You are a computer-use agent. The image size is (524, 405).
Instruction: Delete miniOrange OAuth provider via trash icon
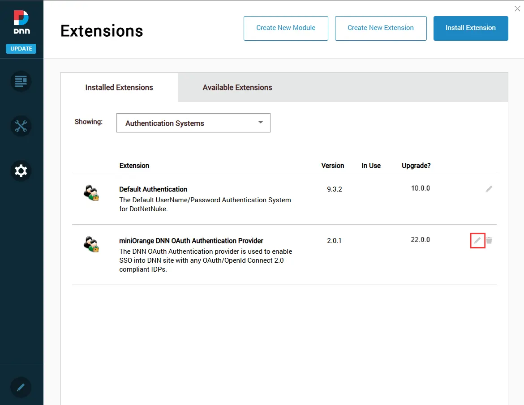coord(489,240)
